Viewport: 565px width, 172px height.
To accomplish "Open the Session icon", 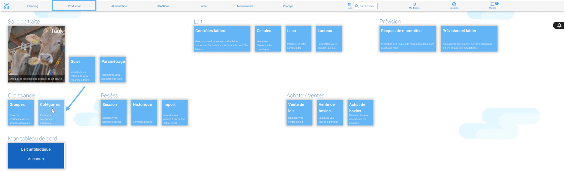I will click(x=454, y=6).
